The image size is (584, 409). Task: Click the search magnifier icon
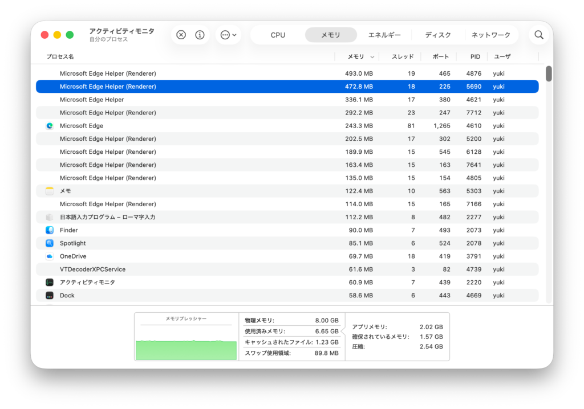[538, 35]
